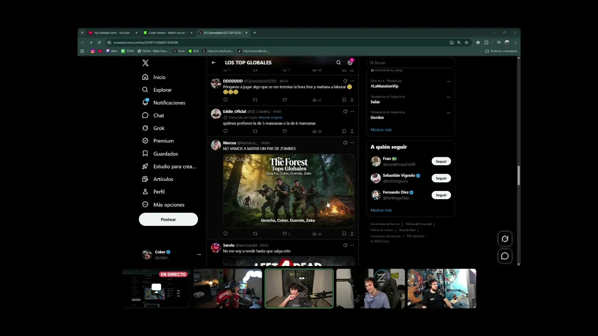Viewport: 598px width, 336px height.
Task: Click Mostrar original on Eddie_Oficial's post
Action: (x=271, y=118)
